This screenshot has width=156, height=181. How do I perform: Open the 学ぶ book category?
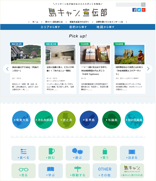[x=51, y=171]
